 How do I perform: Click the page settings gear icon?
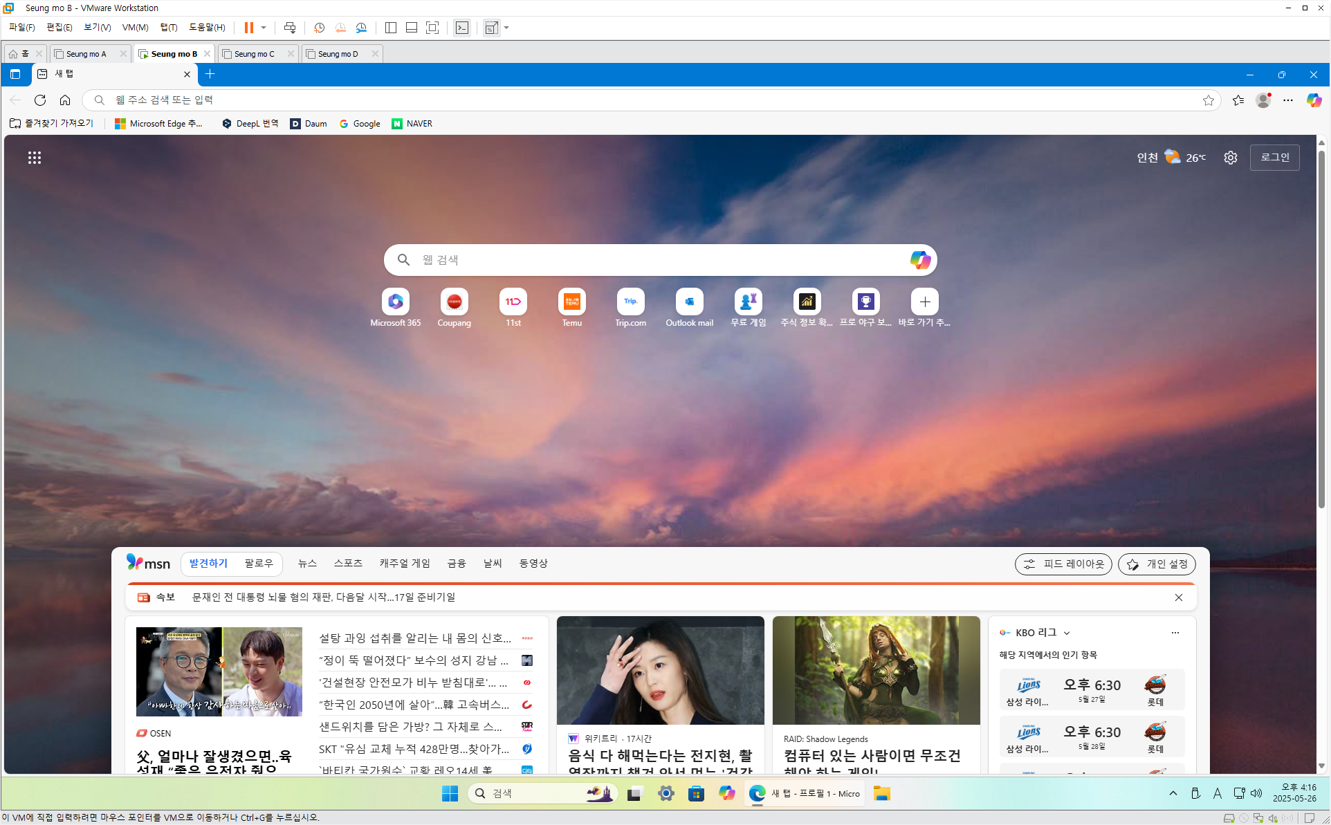(x=1230, y=158)
